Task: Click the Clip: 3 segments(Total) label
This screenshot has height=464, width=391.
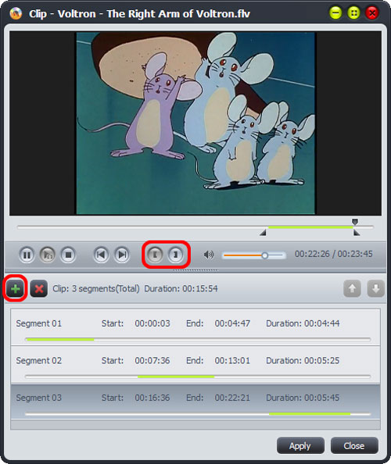Action: 96,288
